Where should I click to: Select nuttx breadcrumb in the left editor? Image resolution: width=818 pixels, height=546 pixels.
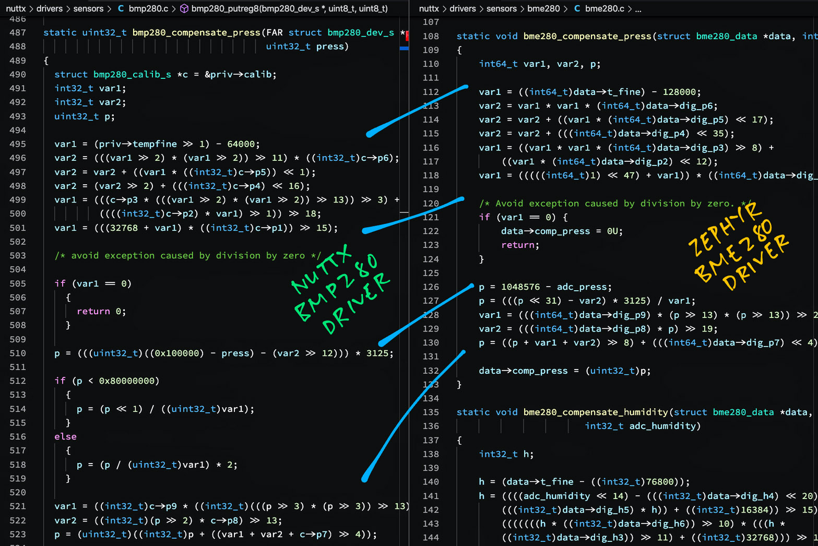click(16, 8)
